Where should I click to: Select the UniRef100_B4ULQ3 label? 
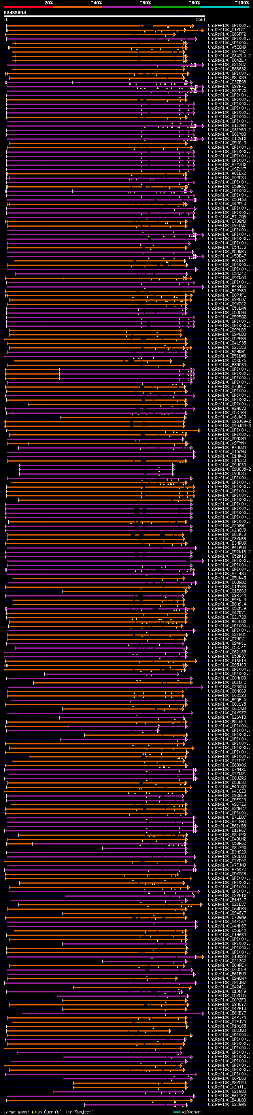[227, 1100]
